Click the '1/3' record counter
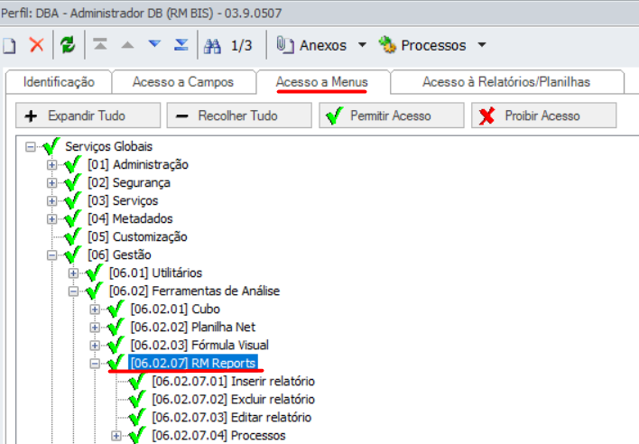Image resolution: width=639 pixels, height=444 pixels. click(x=242, y=46)
